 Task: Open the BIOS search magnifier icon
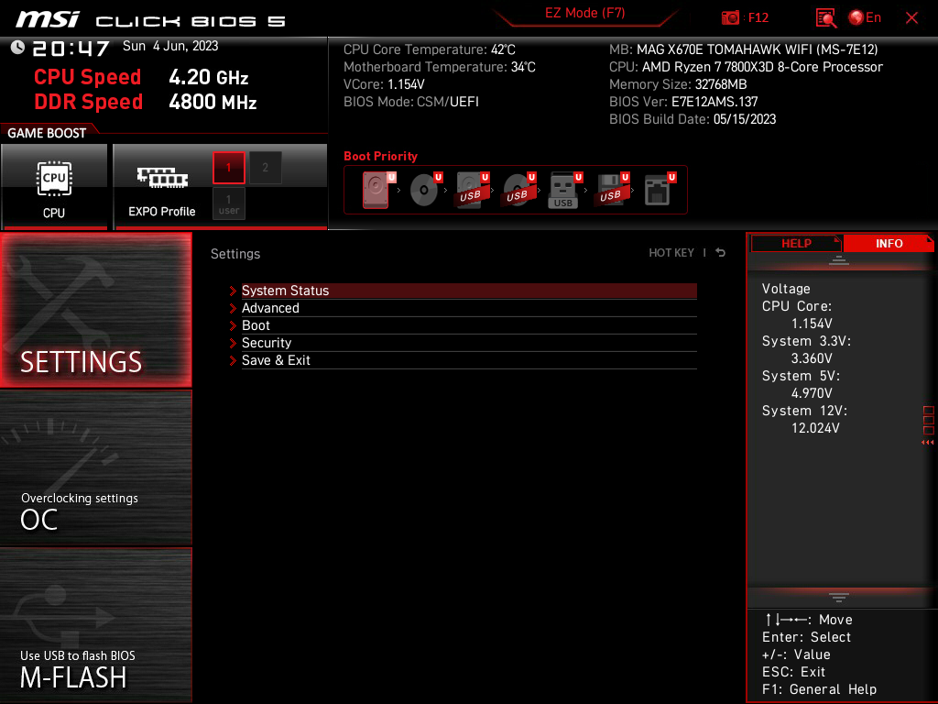click(x=825, y=17)
